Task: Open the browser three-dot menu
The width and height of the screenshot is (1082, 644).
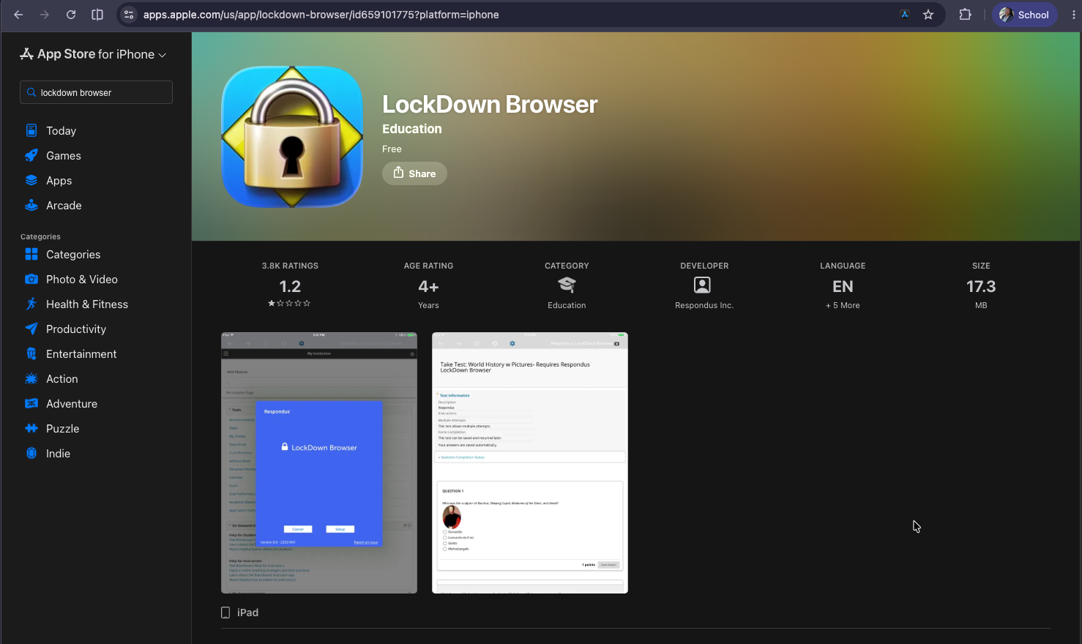Action: tap(1073, 15)
